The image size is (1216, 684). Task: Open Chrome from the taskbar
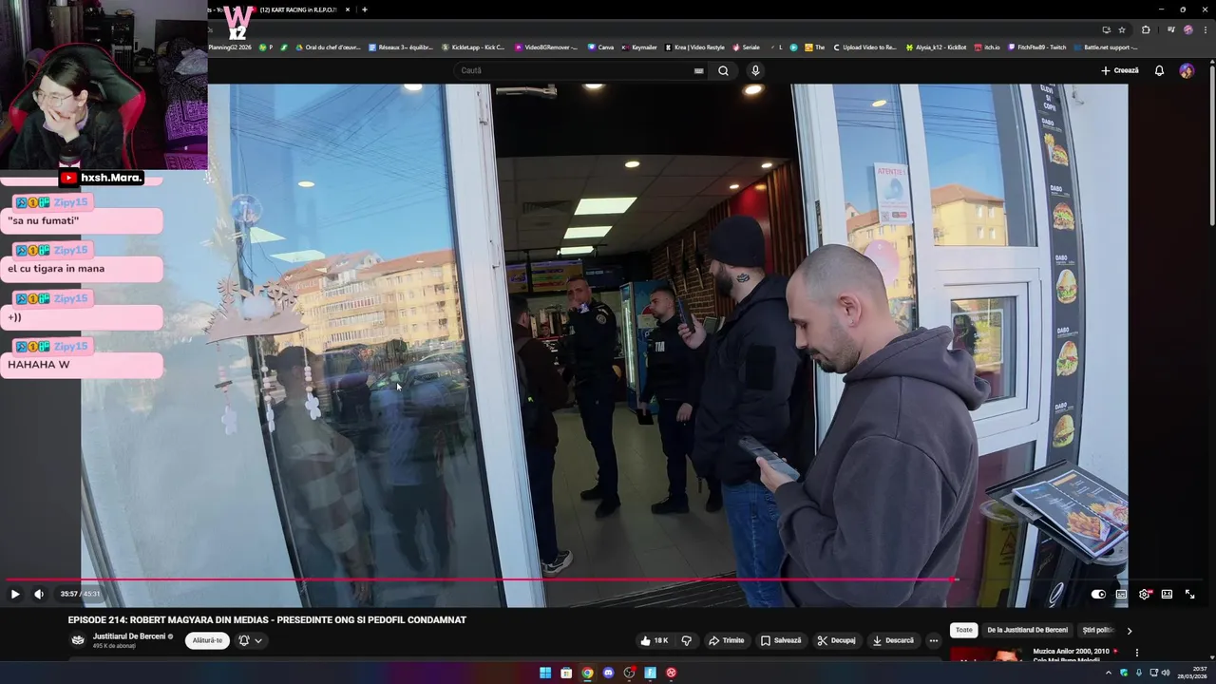coord(587,673)
